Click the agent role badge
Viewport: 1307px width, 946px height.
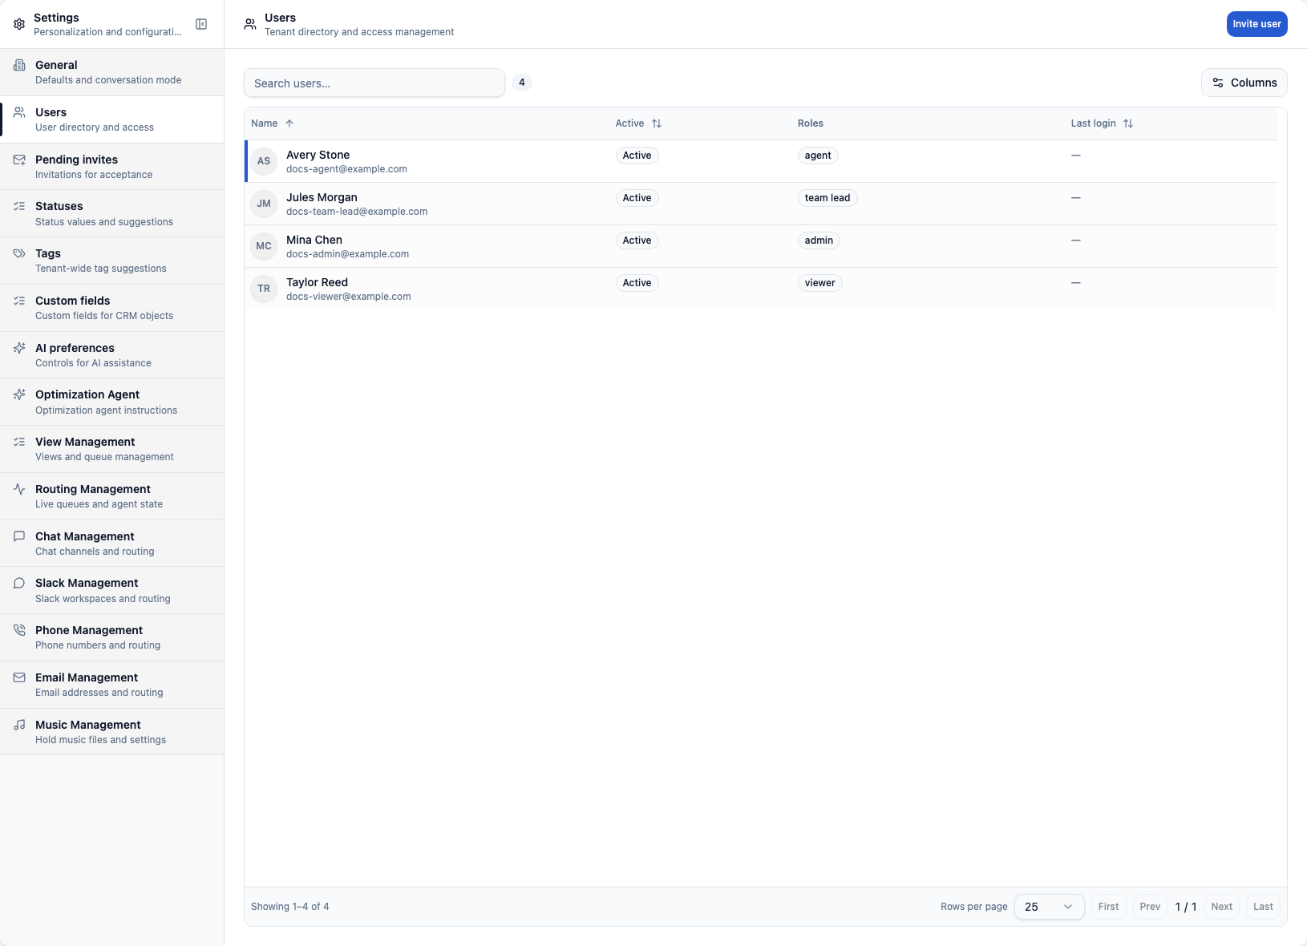point(818,156)
